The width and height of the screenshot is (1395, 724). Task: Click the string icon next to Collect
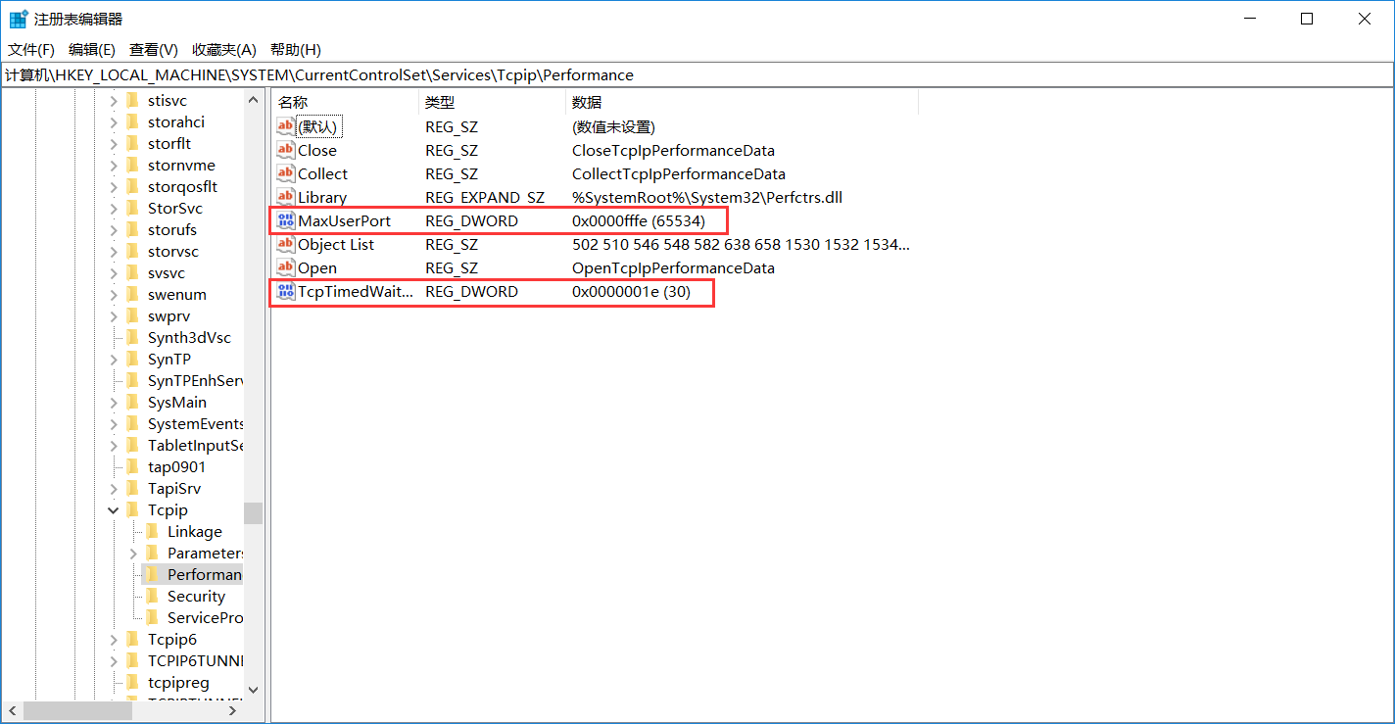(x=285, y=173)
